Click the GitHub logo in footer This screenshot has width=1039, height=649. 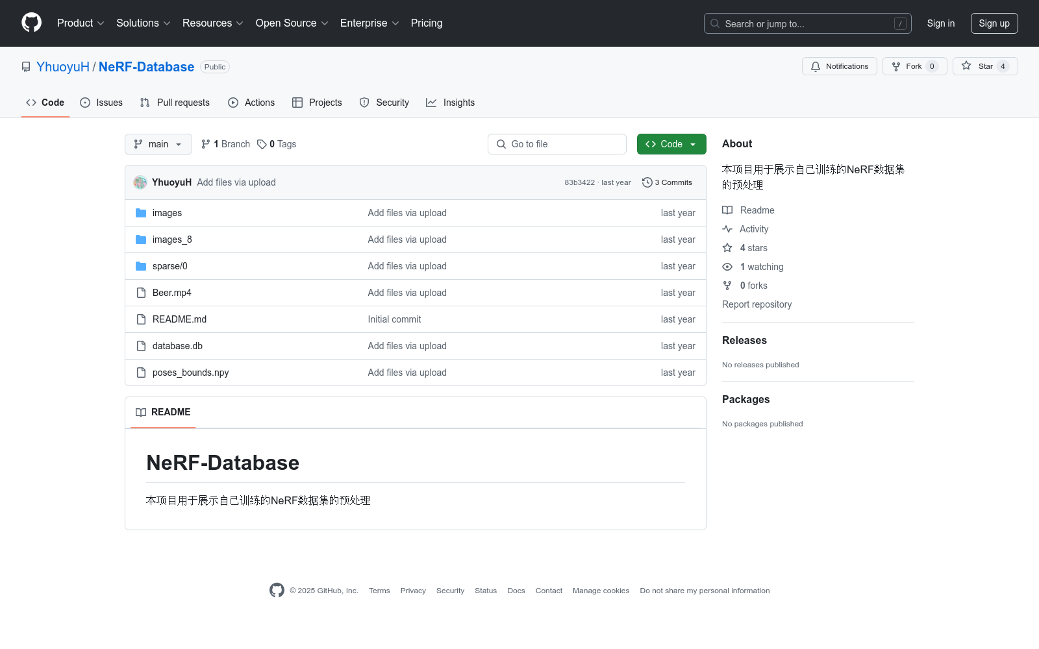(277, 590)
